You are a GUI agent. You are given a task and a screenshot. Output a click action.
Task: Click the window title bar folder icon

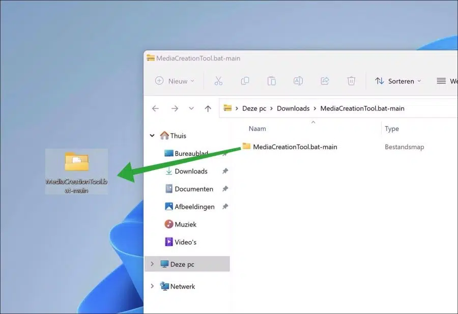pyautogui.click(x=151, y=58)
